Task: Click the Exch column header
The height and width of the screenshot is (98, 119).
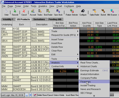Action: (21, 24)
